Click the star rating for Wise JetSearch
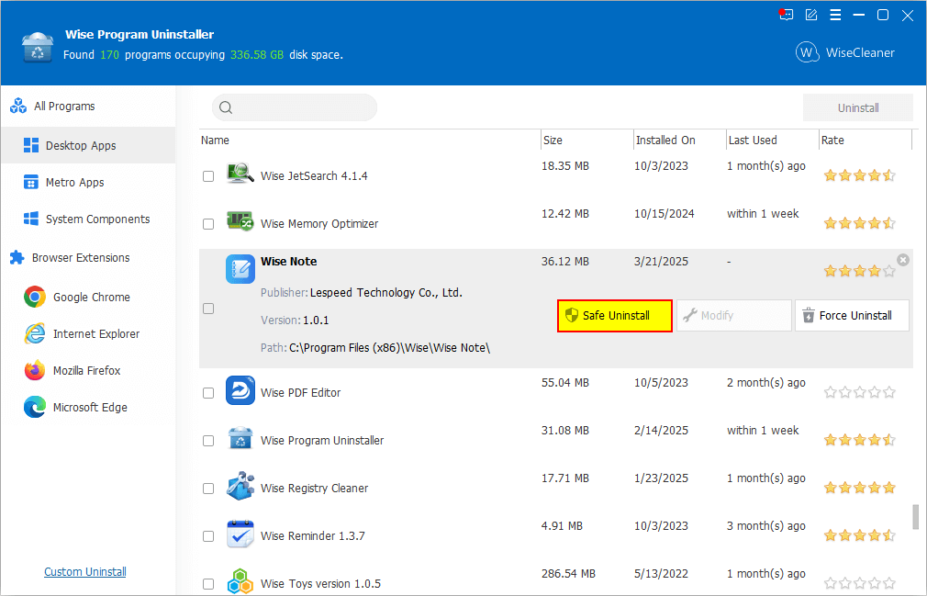Viewport: 927px width, 596px height. coord(860,175)
